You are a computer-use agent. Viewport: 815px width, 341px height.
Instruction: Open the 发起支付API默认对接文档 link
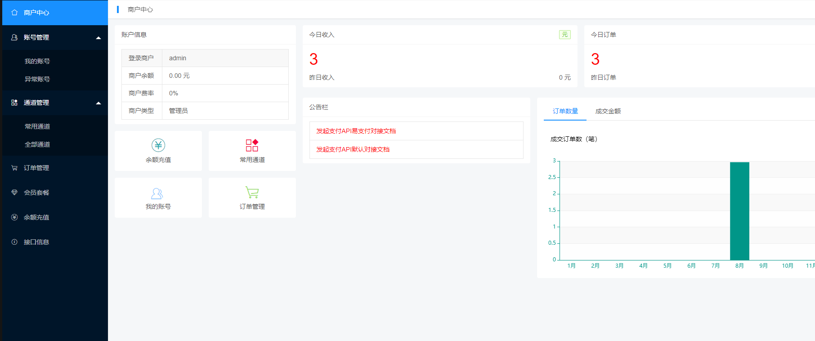[x=353, y=149]
